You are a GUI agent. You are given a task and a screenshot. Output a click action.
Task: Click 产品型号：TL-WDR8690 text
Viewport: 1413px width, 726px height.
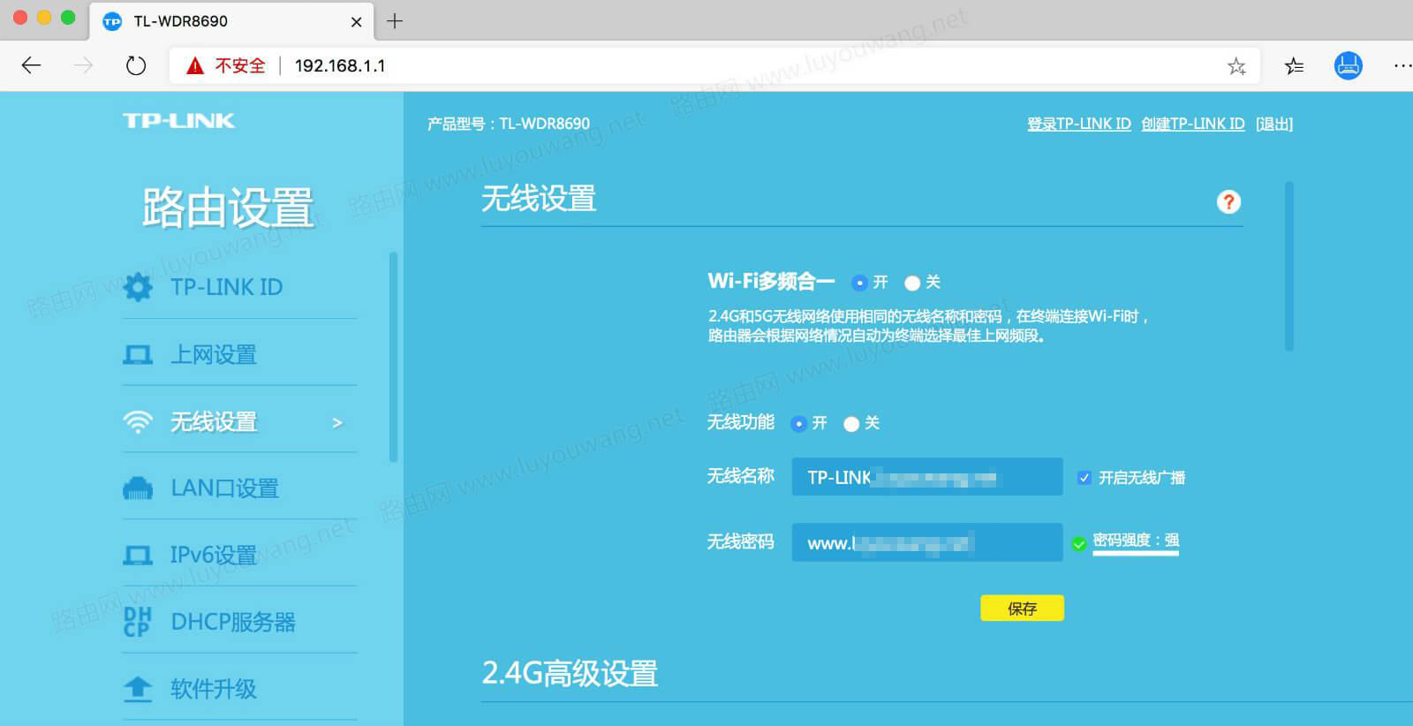point(509,124)
